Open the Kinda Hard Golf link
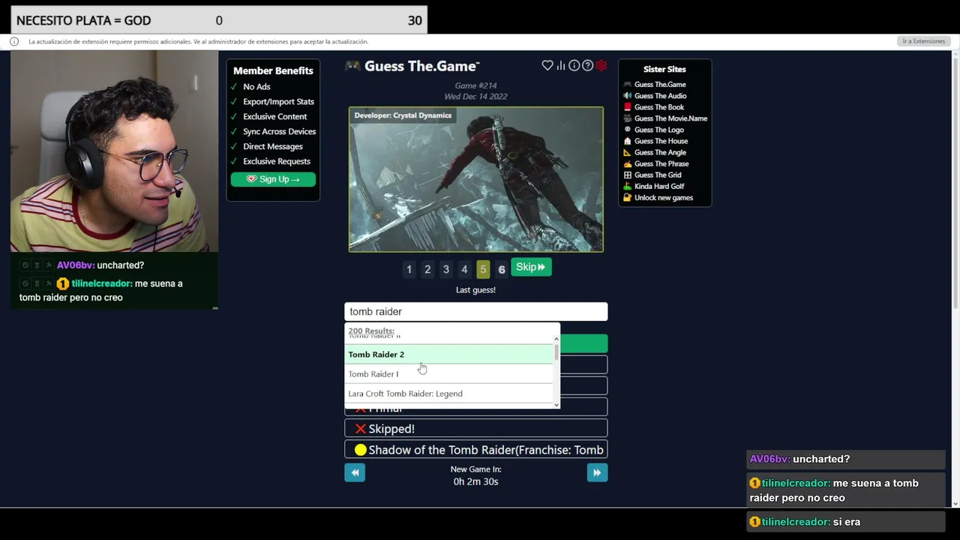This screenshot has height=540, width=960. [x=659, y=187]
